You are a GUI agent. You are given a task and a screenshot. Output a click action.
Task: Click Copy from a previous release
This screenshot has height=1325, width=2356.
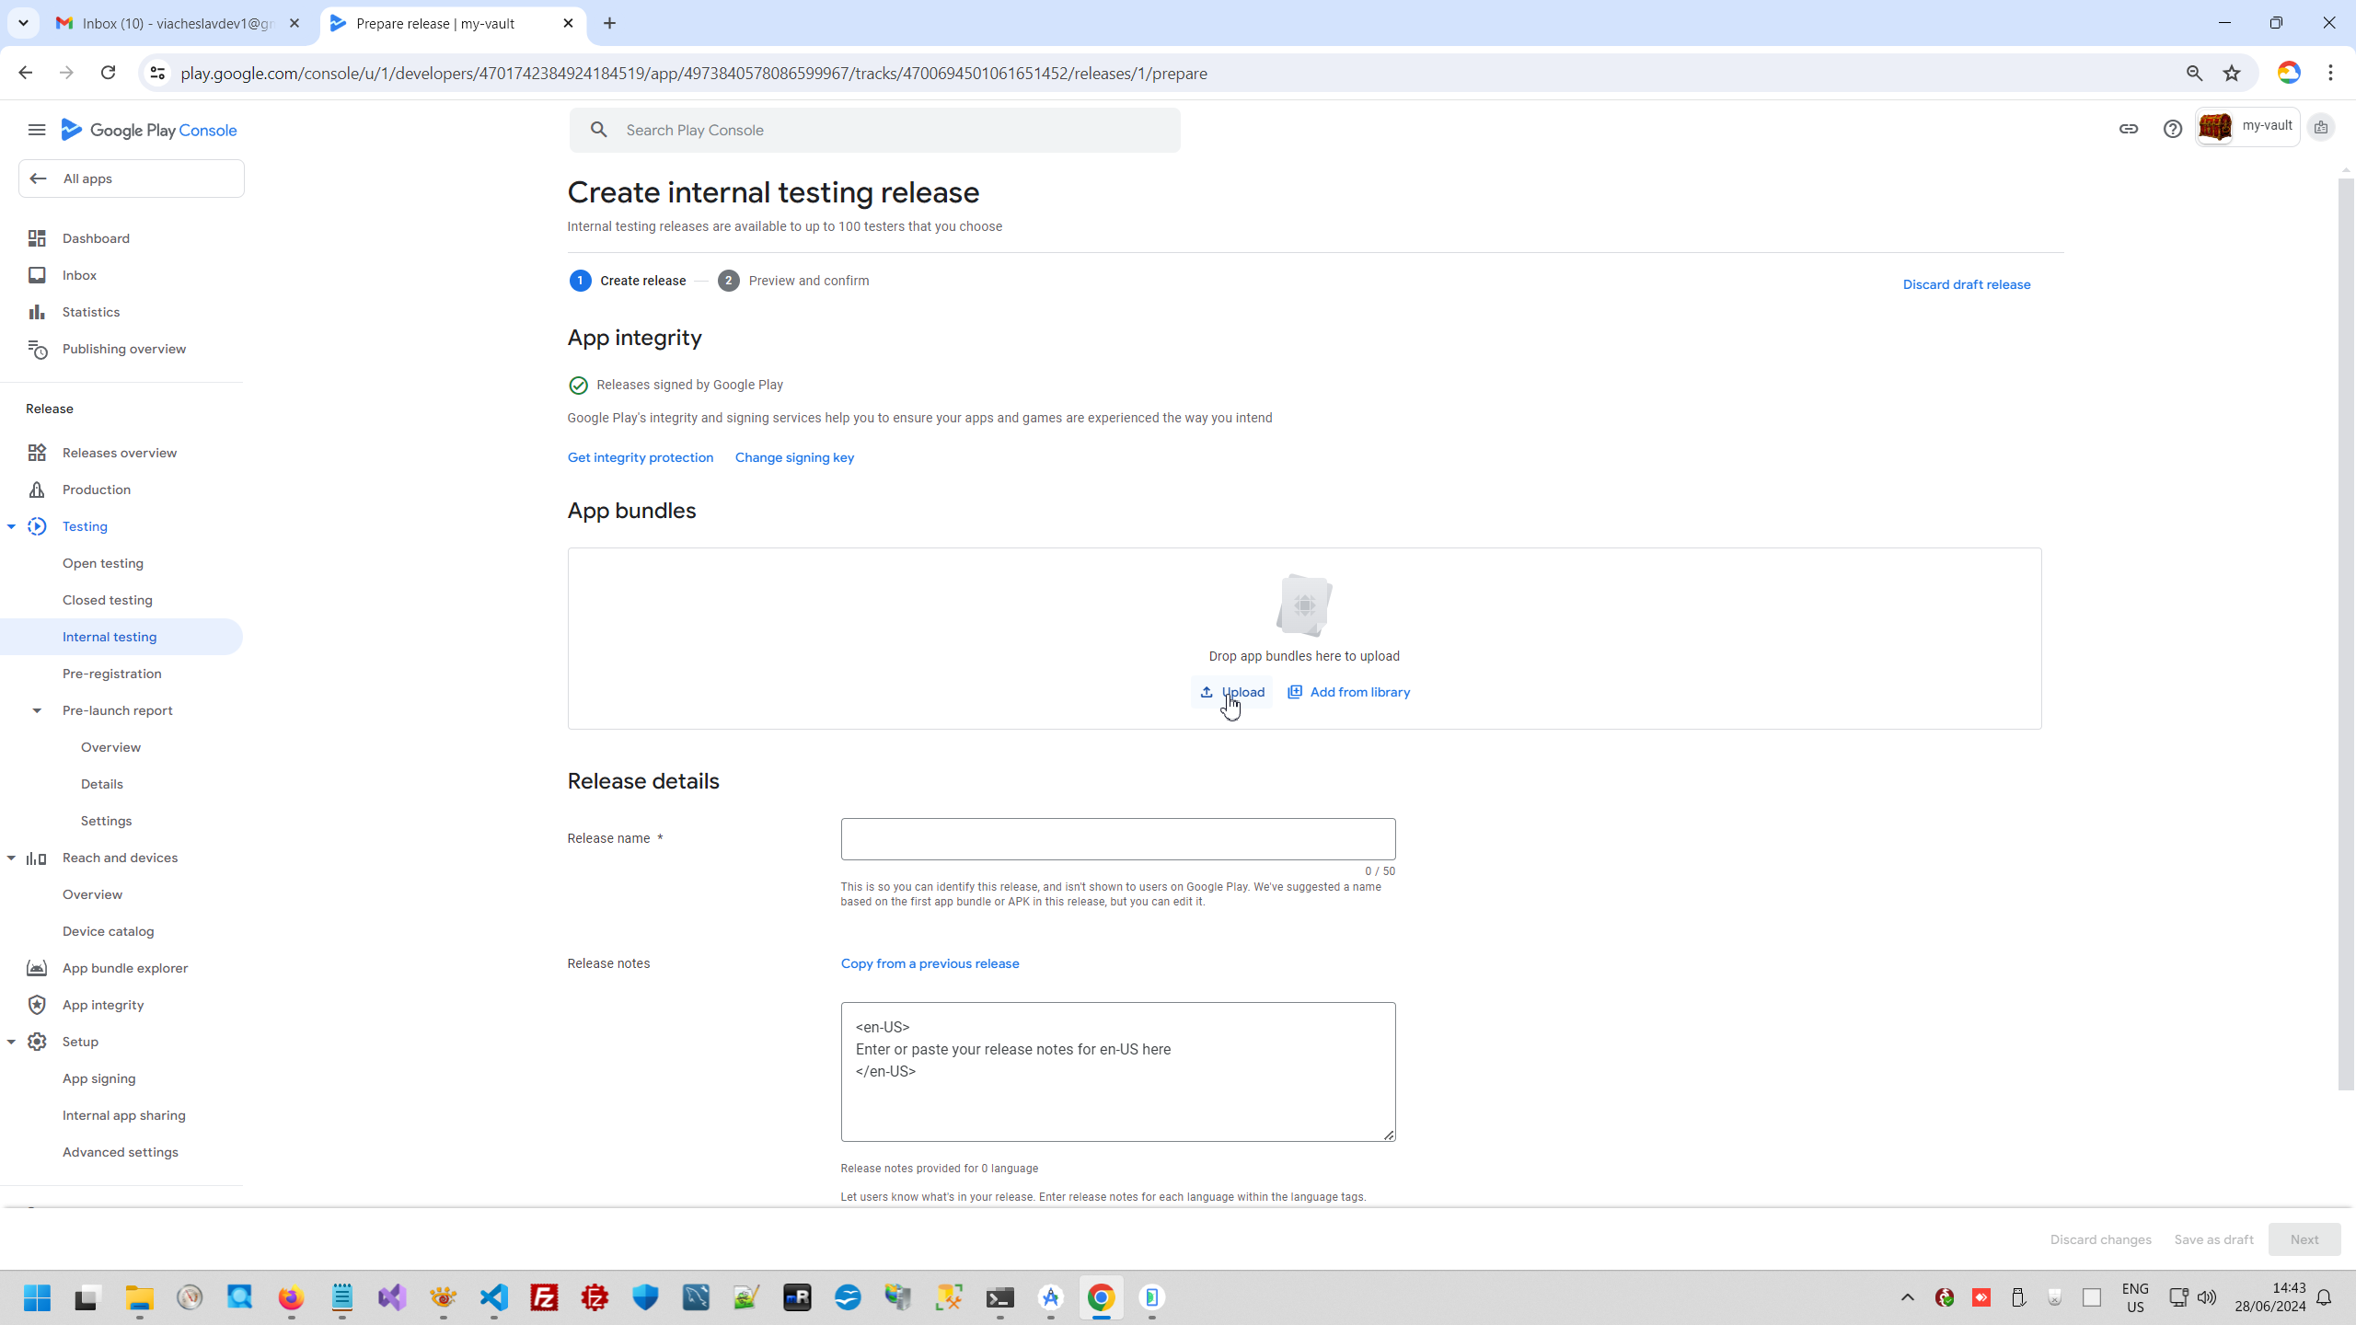[x=930, y=963]
